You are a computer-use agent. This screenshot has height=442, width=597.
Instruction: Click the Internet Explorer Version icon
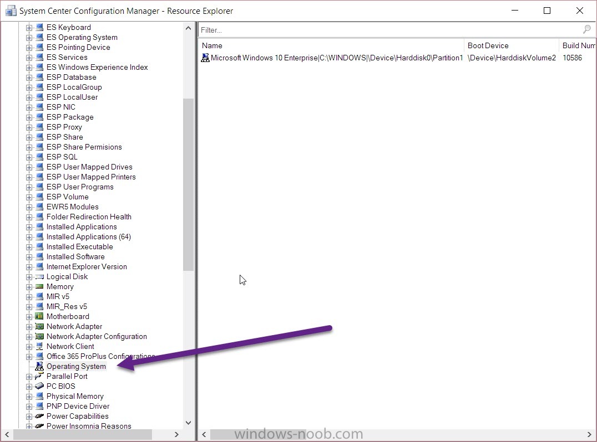(39, 266)
